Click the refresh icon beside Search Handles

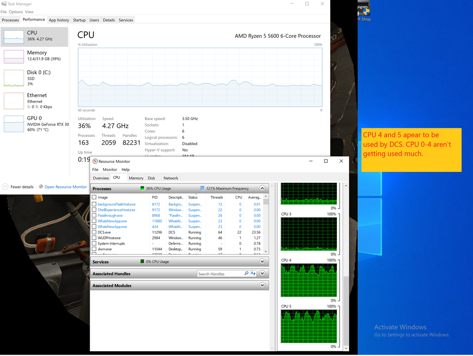point(253,273)
